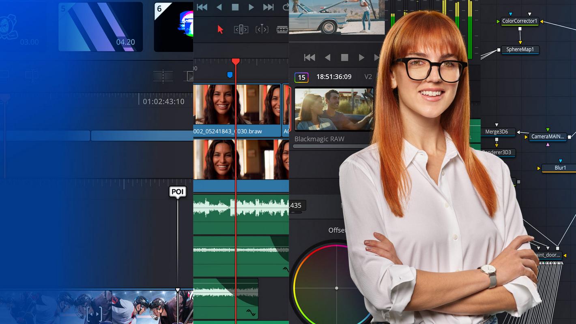Select the Dynamic Trim mode tool
The width and height of the screenshot is (576, 324).
pyautogui.click(x=262, y=29)
